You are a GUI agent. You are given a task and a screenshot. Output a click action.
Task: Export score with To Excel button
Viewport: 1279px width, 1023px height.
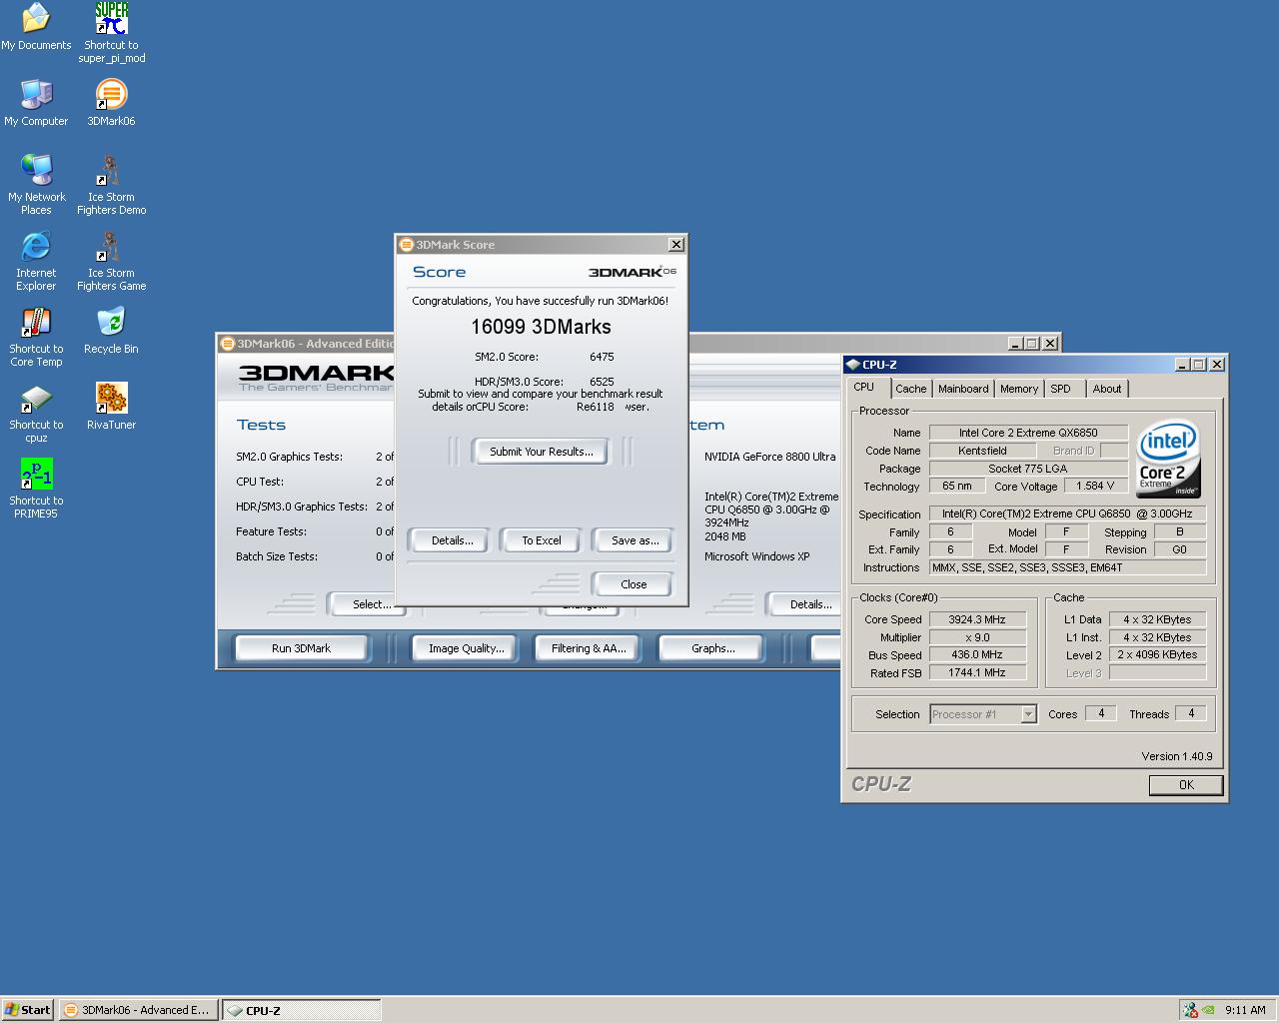point(541,540)
